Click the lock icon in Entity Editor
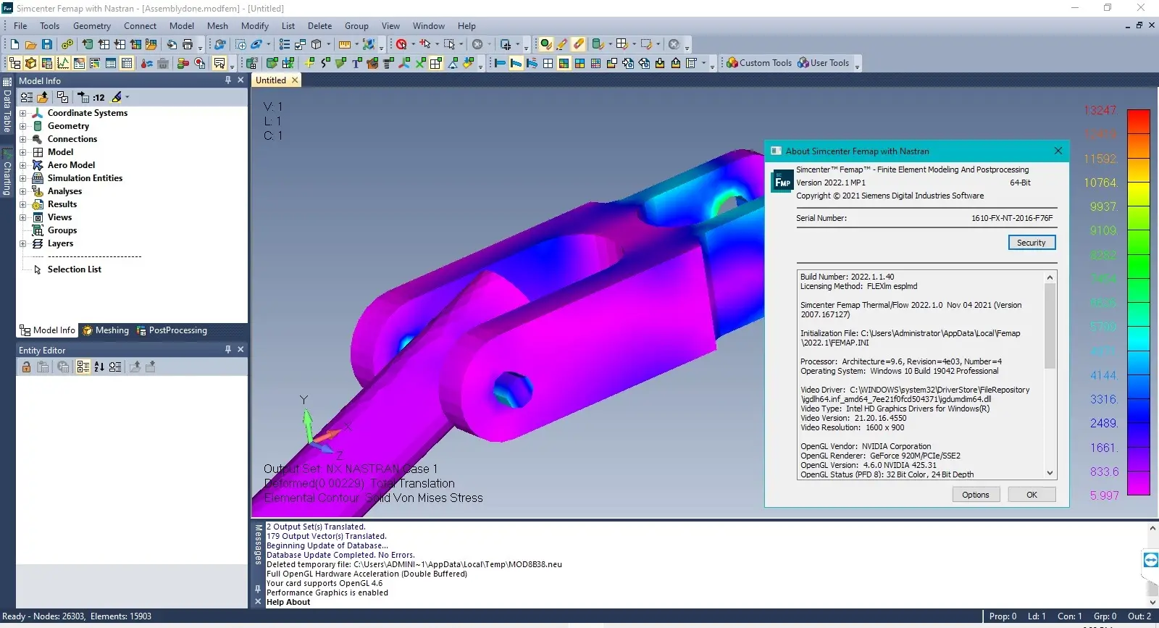The width and height of the screenshot is (1159, 628). click(x=26, y=367)
